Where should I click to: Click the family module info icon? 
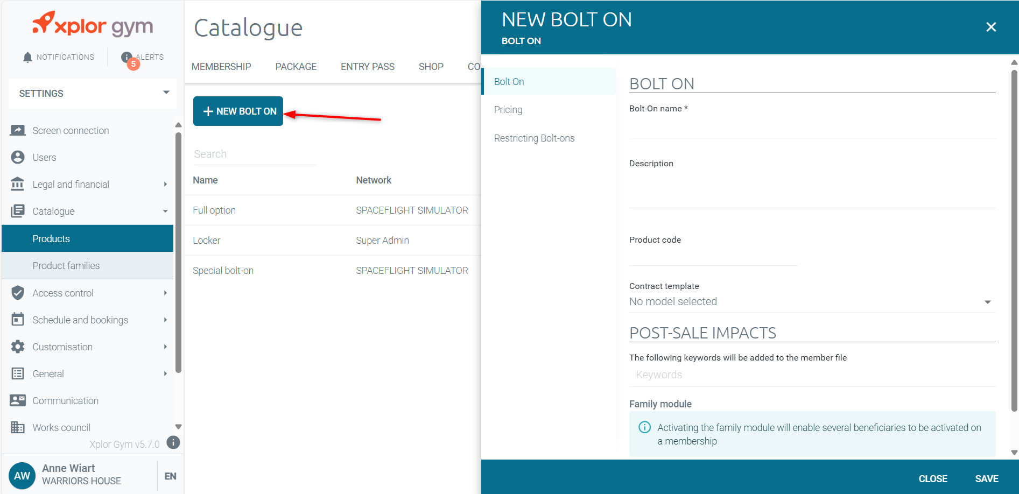644,427
